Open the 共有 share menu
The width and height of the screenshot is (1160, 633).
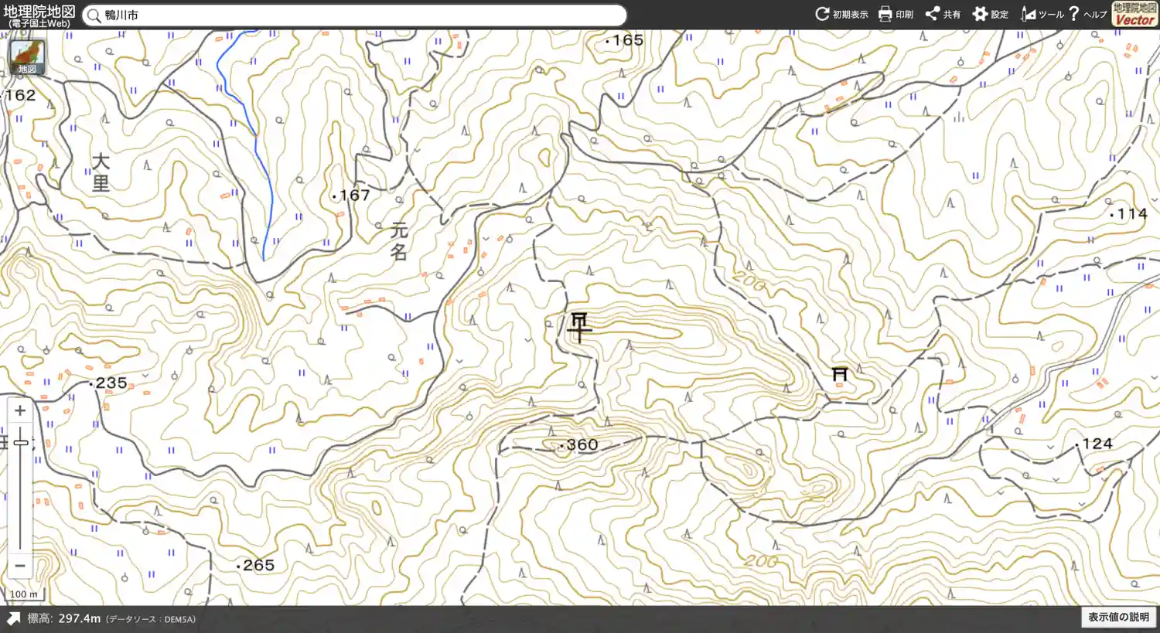coord(943,14)
